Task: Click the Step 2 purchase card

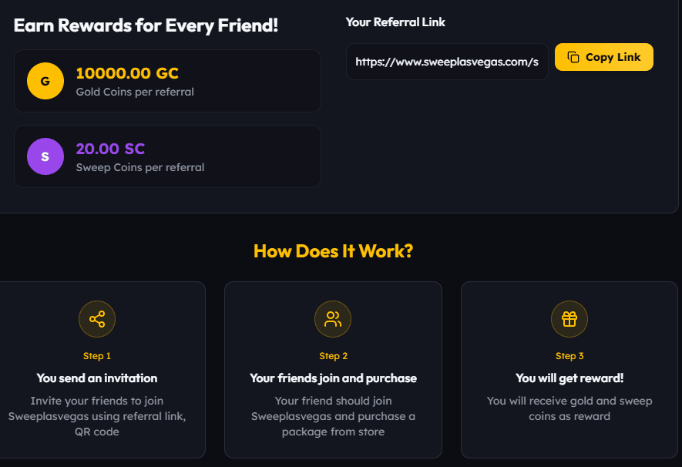Action: tap(333, 370)
